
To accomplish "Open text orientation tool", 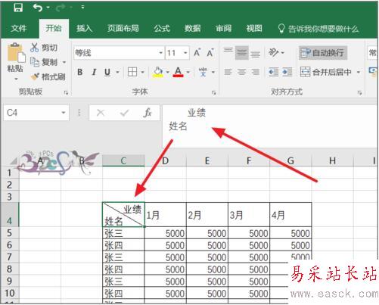I will tap(274, 52).
